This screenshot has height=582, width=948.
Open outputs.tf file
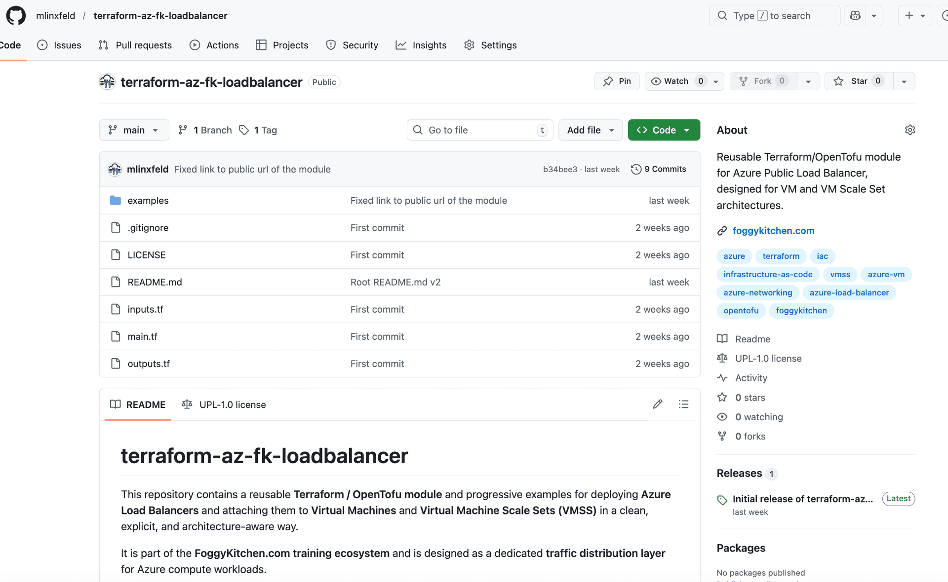(149, 364)
